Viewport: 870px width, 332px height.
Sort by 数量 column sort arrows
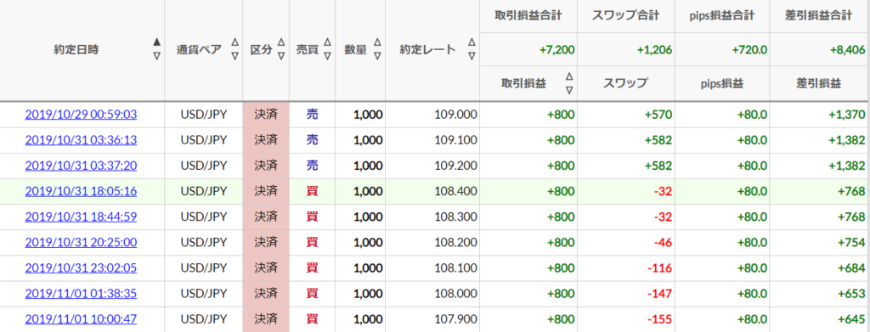pos(377,49)
